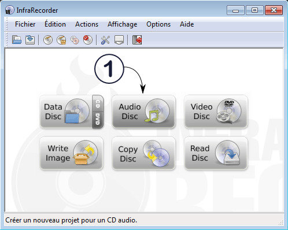Open the Édition menu
The width and height of the screenshot is (288, 230).
[55, 24]
